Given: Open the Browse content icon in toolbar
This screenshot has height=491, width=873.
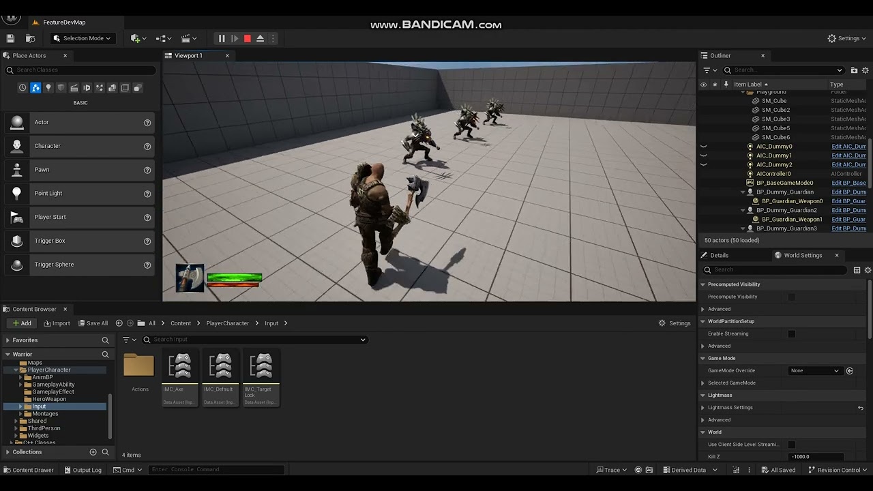Looking at the screenshot, I should 30,38.
